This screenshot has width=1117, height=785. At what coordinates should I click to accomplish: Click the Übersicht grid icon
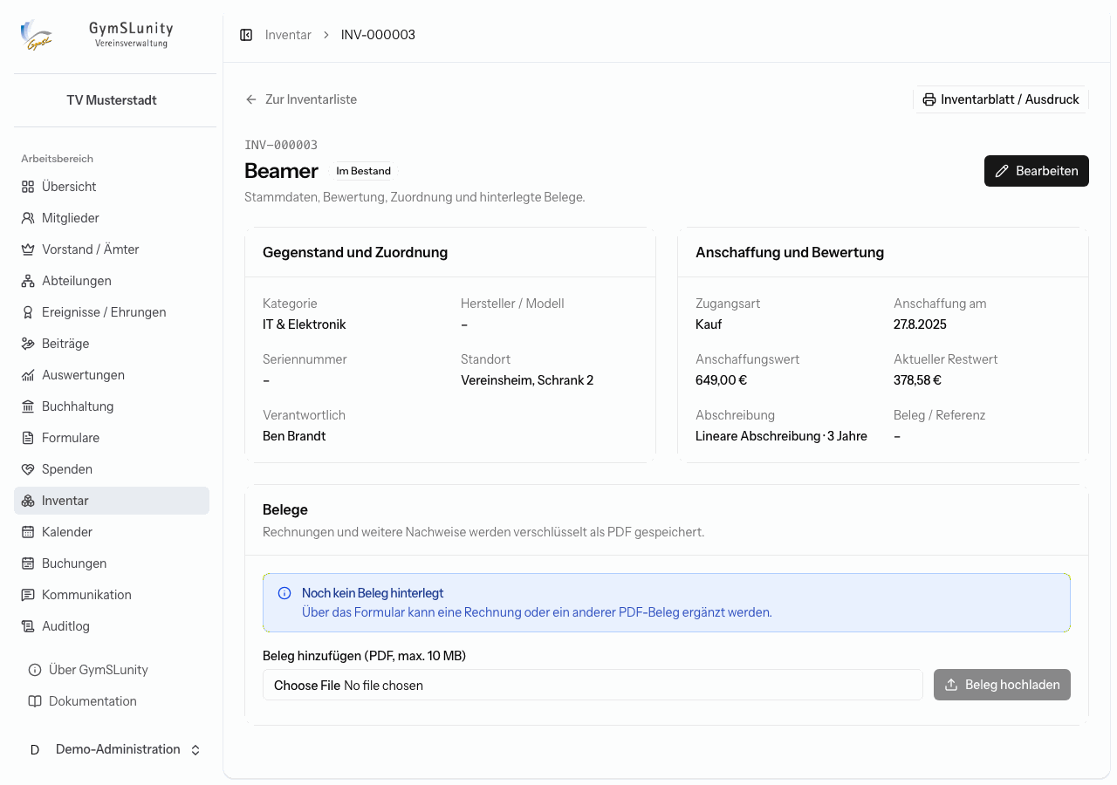click(28, 187)
